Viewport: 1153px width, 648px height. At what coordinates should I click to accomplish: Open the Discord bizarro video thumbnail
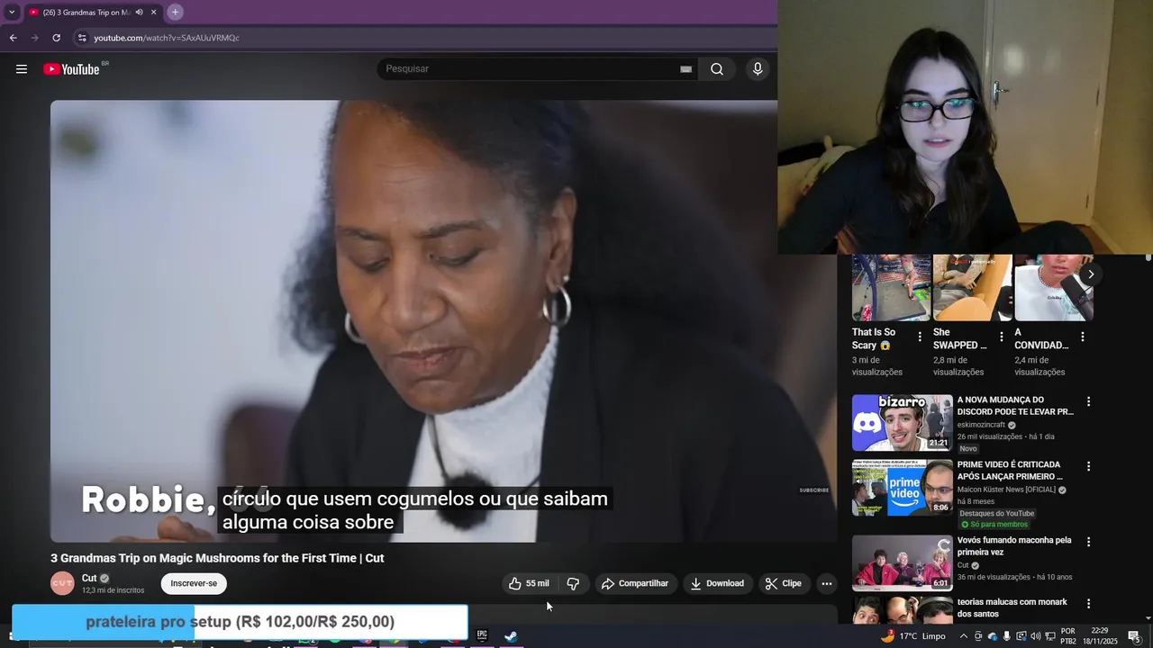coord(902,422)
